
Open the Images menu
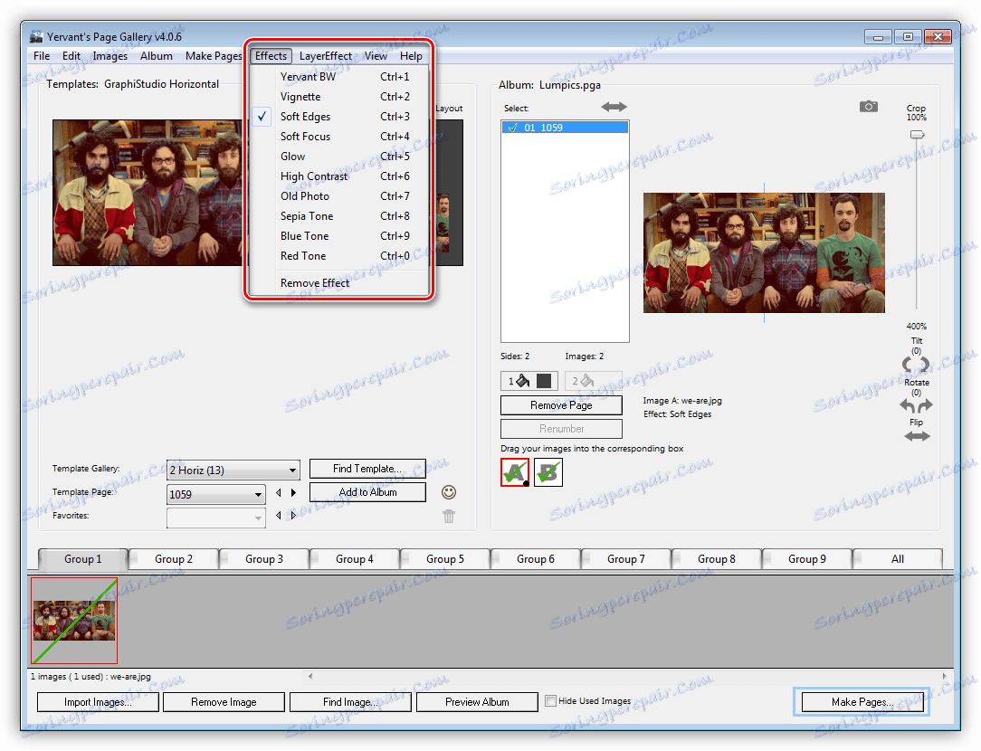(x=110, y=56)
